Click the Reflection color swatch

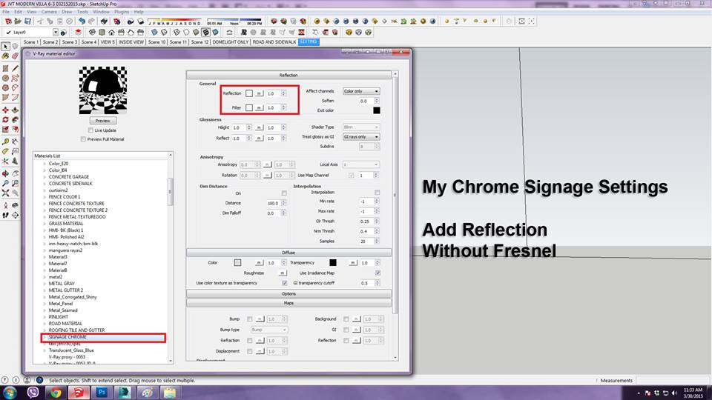[x=249, y=93]
